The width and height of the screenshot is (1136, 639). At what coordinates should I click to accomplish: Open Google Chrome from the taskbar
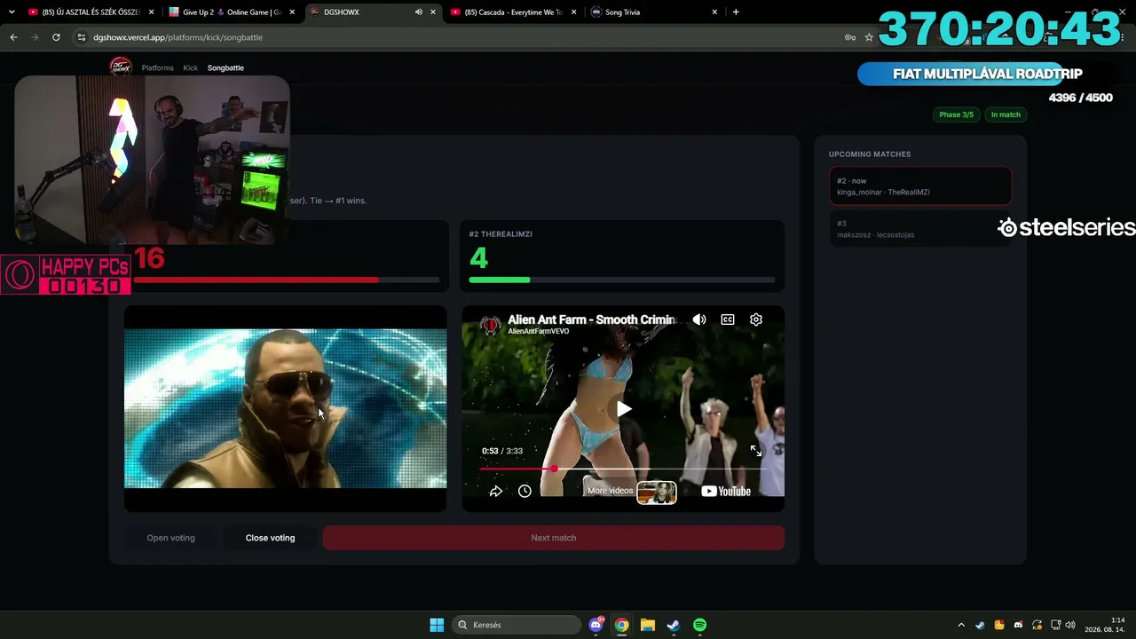tap(622, 625)
